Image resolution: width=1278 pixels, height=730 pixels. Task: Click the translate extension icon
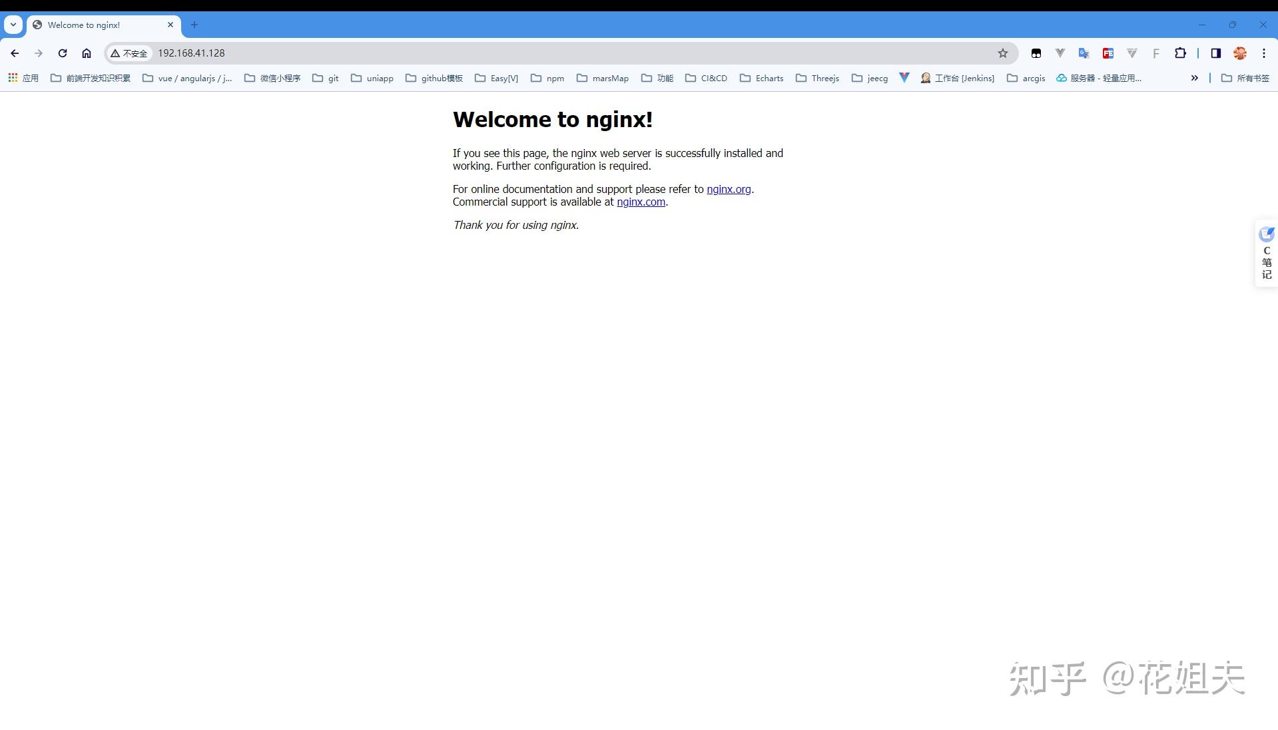coord(1084,53)
